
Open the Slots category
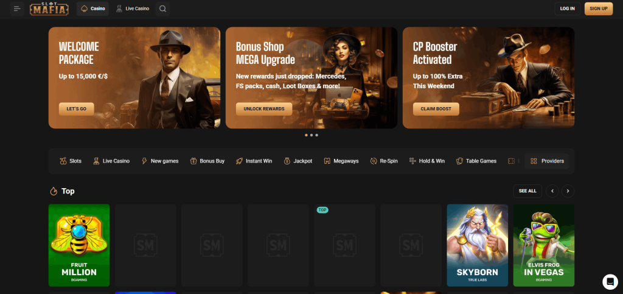71,161
